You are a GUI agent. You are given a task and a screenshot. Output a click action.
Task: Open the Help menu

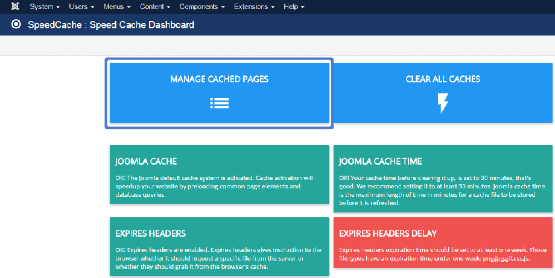pos(294,7)
